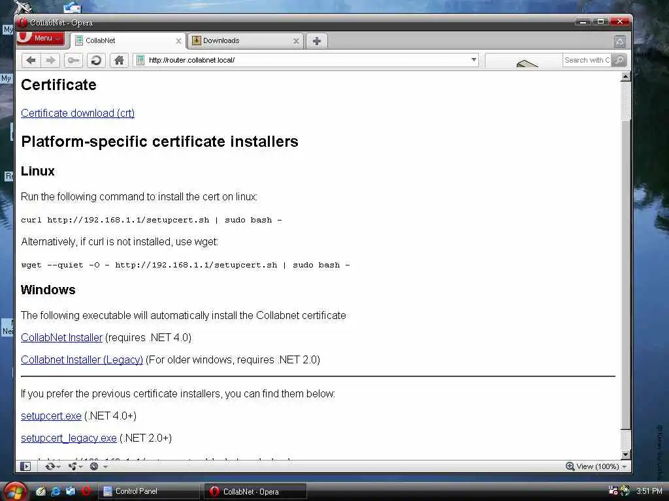The width and height of the screenshot is (669, 501).
Task: Click the address bar URL field
Action: click(307, 60)
